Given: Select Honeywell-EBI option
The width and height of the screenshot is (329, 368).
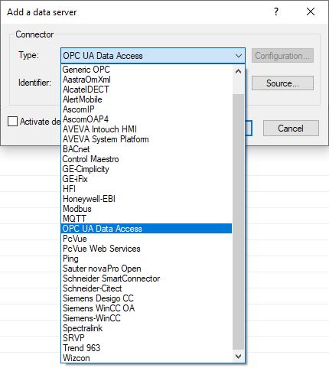Looking at the screenshot, I should coord(147,199).
